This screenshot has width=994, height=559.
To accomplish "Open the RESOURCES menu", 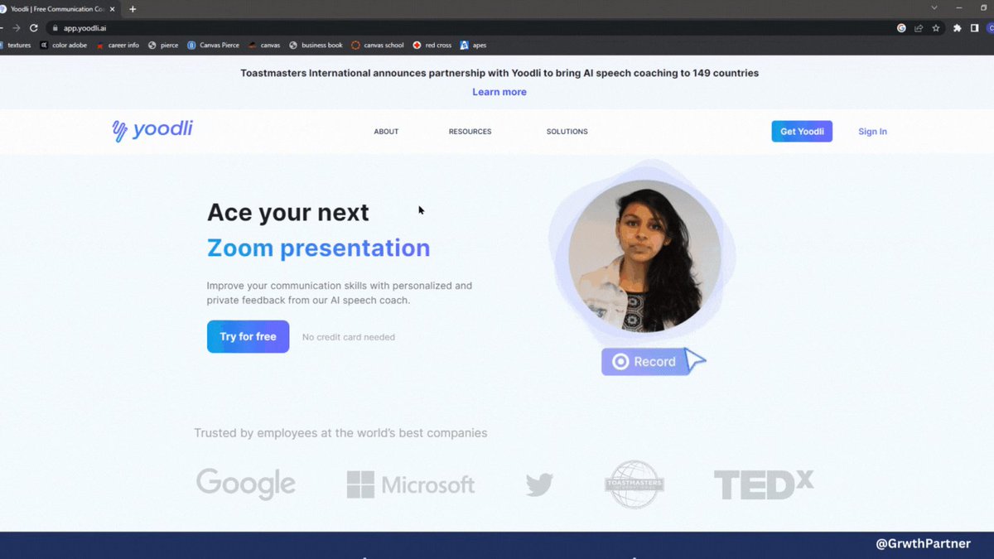I will click(x=470, y=132).
